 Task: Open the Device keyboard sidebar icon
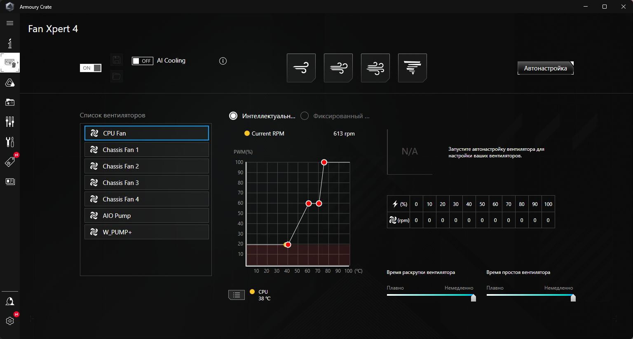[10, 63]
